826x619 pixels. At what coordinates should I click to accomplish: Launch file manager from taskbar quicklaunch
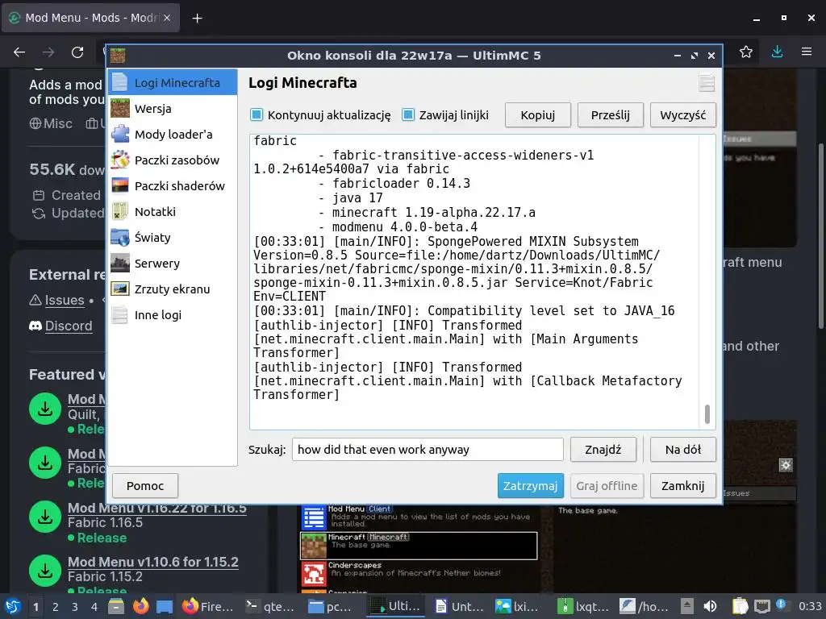point(116,606)
